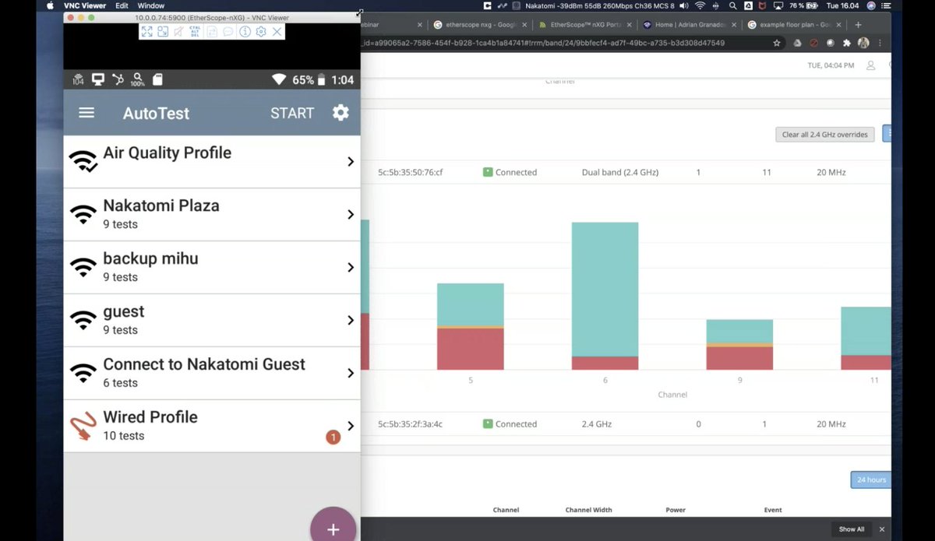The width and height of the screenshot is (935, 541).
Task: Click Show All in bottom bar
Action: [x=851, y=529]
